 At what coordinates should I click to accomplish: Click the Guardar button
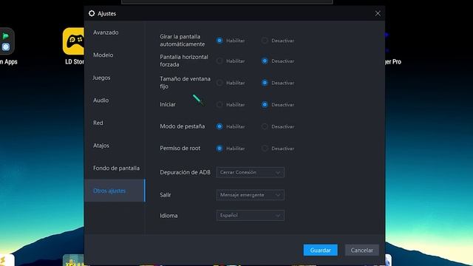(x=320, y=250)
